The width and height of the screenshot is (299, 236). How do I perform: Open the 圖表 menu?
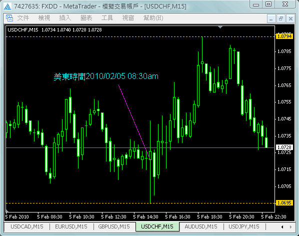coord(86,18)
